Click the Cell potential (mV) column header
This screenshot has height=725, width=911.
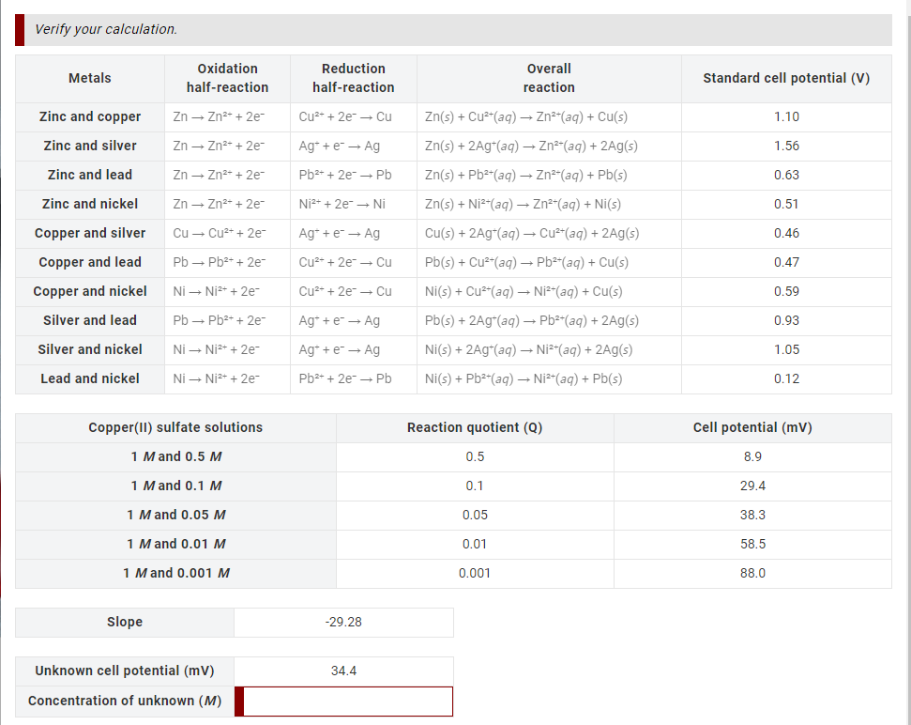(x=752, y=427)
